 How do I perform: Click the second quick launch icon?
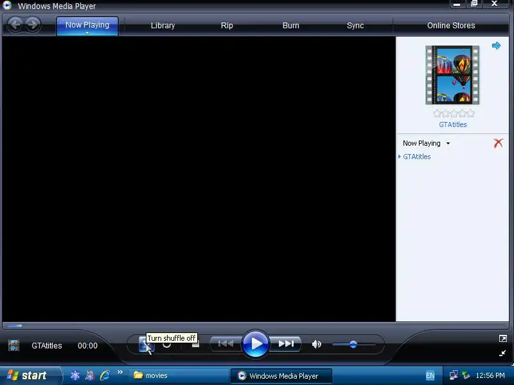[90, 375]
